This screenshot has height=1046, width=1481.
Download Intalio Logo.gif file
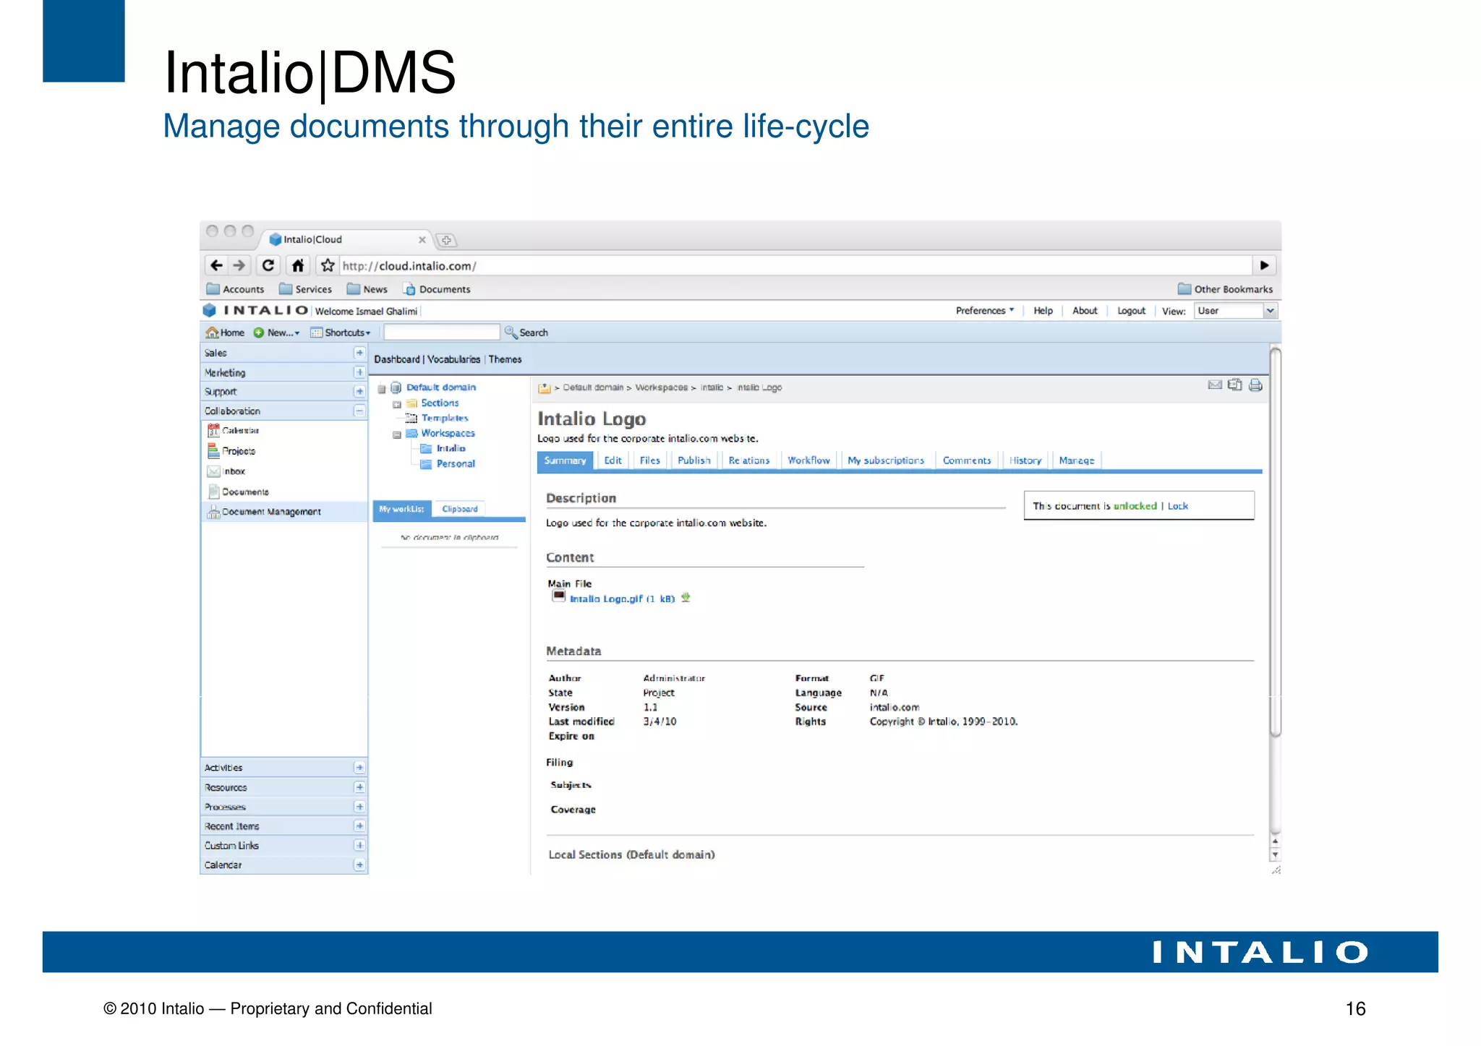coord(686,598)
